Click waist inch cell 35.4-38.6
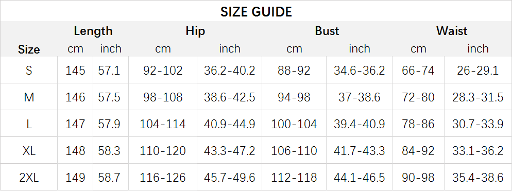 [x=477, y=178]
